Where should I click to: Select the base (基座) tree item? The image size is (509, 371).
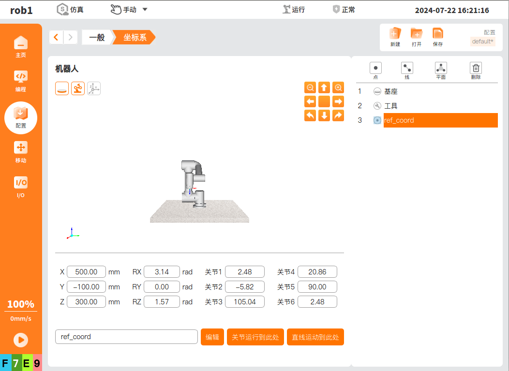(x=390, y=91)
